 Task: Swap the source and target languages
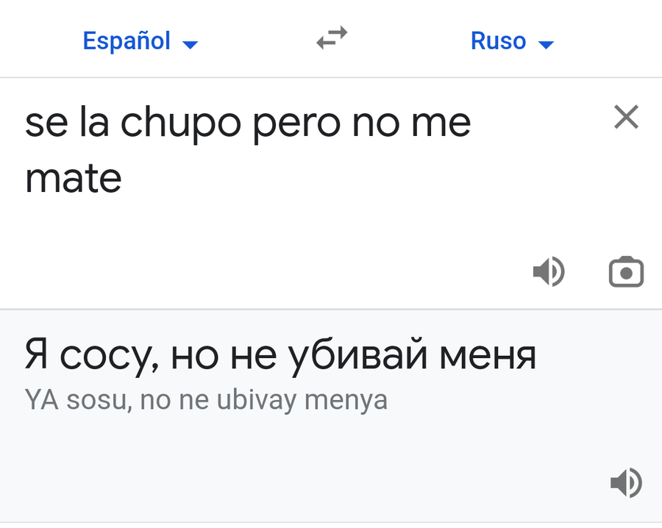coord(332,38)
